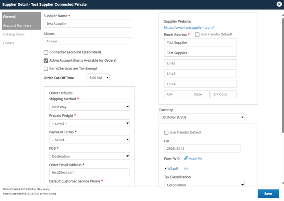Click the Order Defaults heading
This screenshot has height=201, width=284.
[x=61, y=93]
